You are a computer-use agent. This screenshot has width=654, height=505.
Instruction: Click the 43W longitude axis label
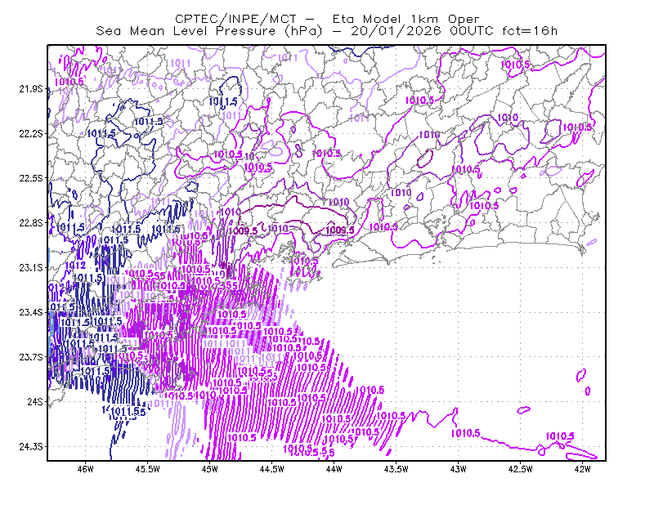458,469
